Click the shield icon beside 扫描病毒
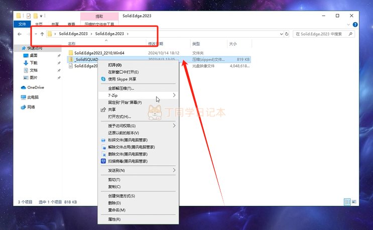 (103, 161)
